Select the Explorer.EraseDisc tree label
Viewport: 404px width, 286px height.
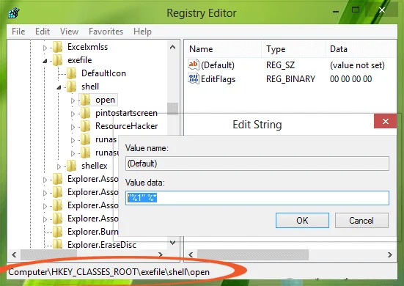click(x=102, y=244)
